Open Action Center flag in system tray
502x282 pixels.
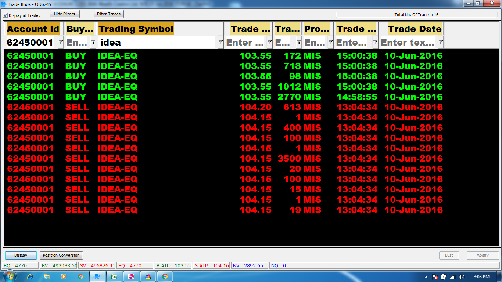[x=435, y=277]
